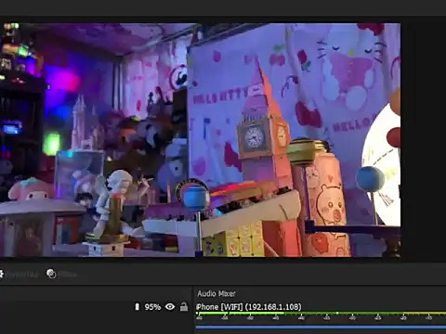Click the 95% battery level text
Image resolution: width=446 pixels, height=334 pixels.
click(152, 307)
